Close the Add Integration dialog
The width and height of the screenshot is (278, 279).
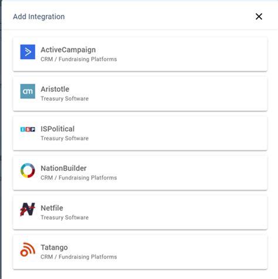[259, 16]
